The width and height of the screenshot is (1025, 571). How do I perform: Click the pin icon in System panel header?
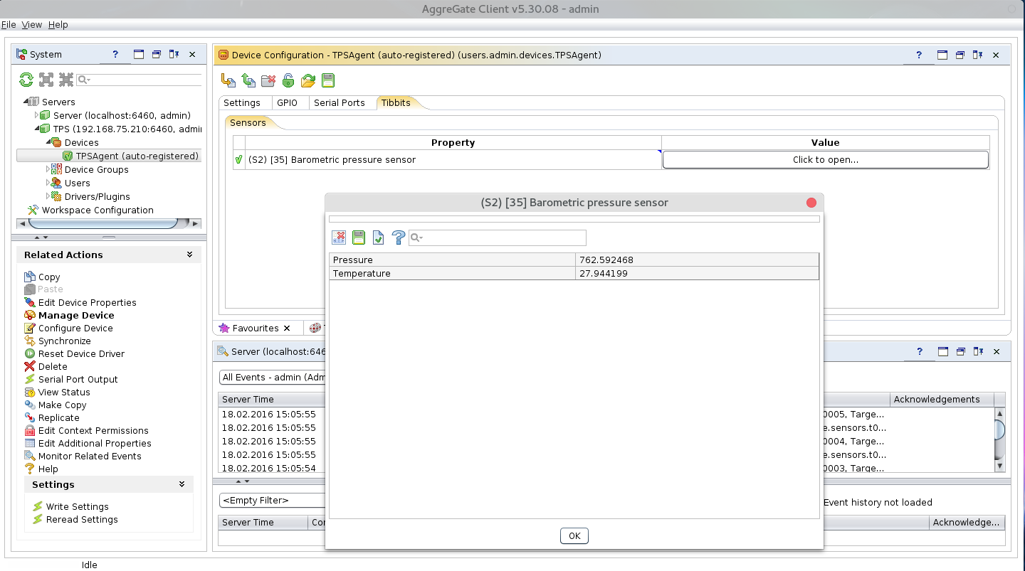(174, 54)
